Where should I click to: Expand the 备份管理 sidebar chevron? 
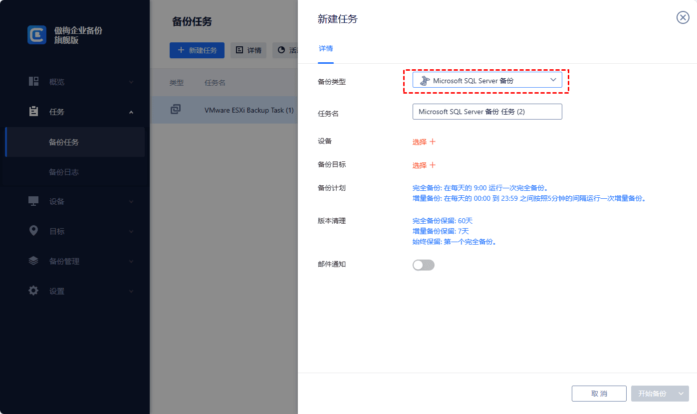click(131, 262)
